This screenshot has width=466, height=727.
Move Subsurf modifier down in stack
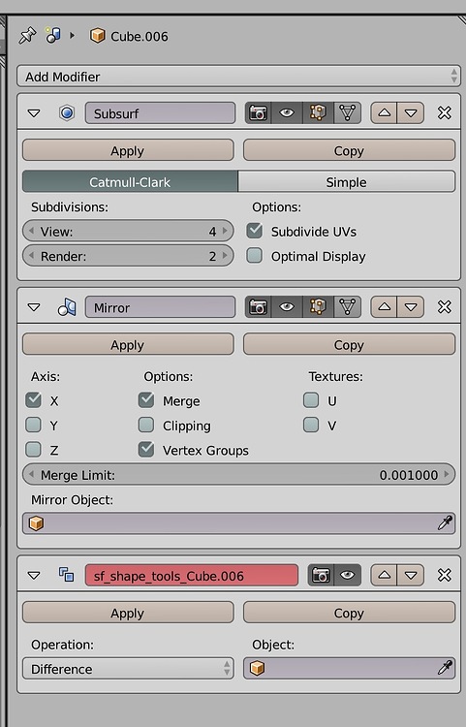pos(411,113)
